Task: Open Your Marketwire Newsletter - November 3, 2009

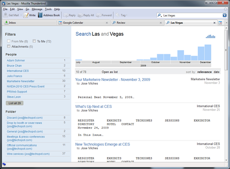Action: coord(113,79)
